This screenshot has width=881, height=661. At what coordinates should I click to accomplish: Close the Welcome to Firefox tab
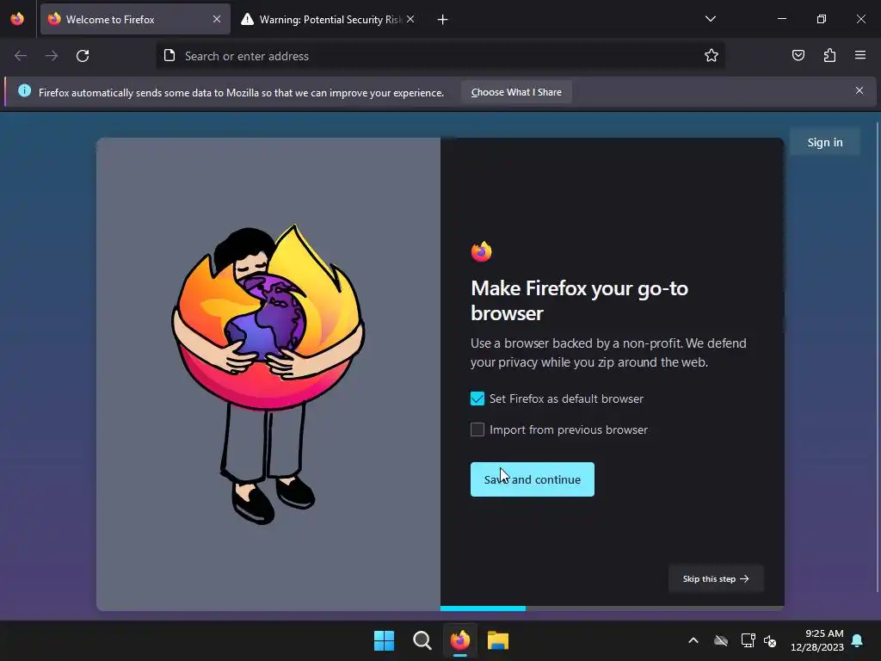tap(217, 19)
